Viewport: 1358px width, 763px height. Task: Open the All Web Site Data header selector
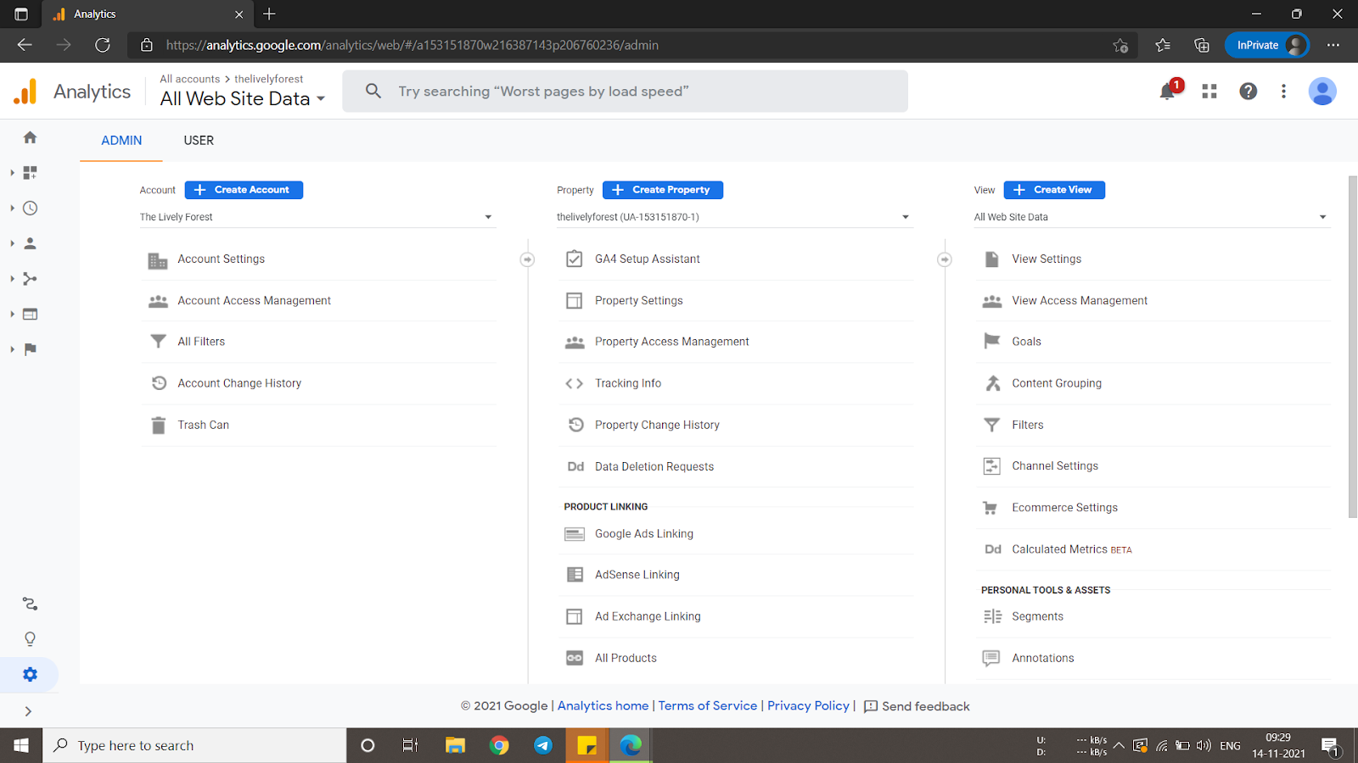pyautogui.click(x=243, y=98)
